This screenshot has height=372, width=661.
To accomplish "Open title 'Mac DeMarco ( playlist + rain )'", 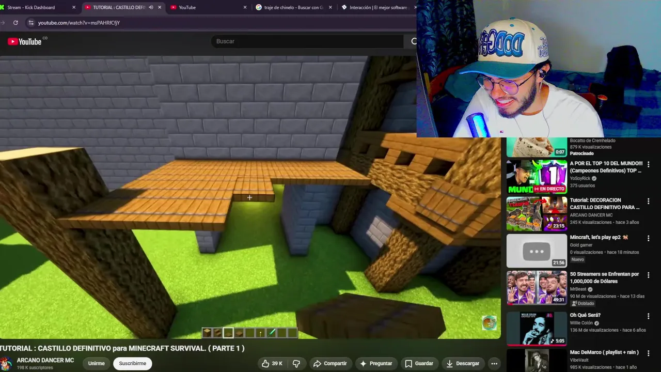I will [604, 352].
